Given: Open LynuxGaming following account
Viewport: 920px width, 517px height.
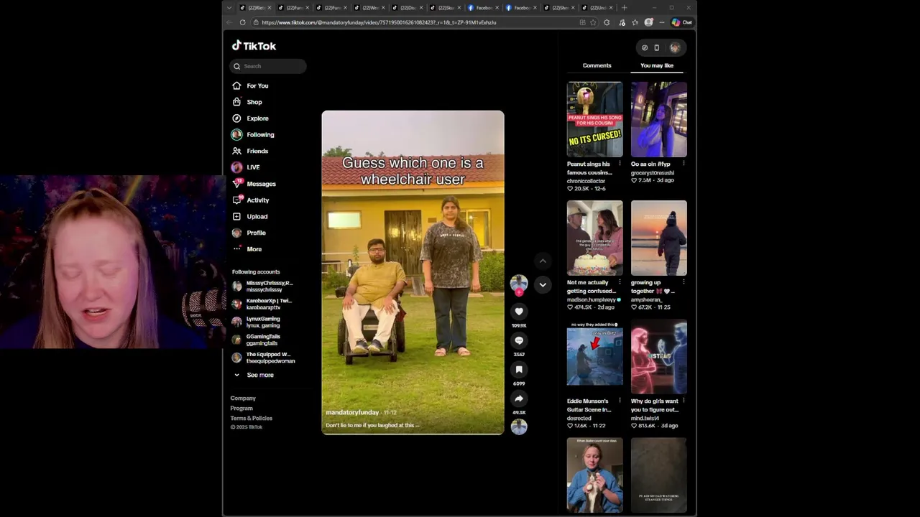Looking at the screenshot, I should [x=257, y=322].
